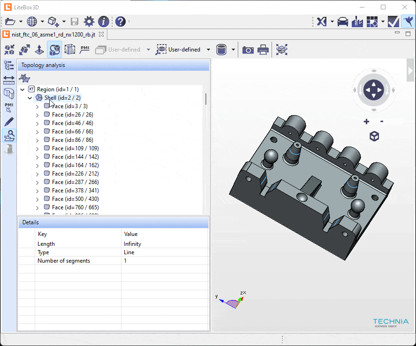Collapse the Shell (id=2 / 2) node
This screenshot has width=416, height=346.
point(30,98)
